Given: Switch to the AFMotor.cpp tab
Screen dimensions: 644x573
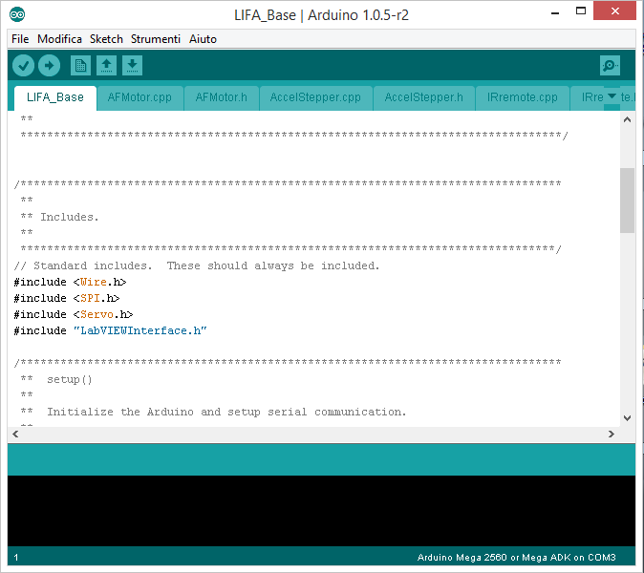Looking at the screenshot, I should [x=140, y=97].
